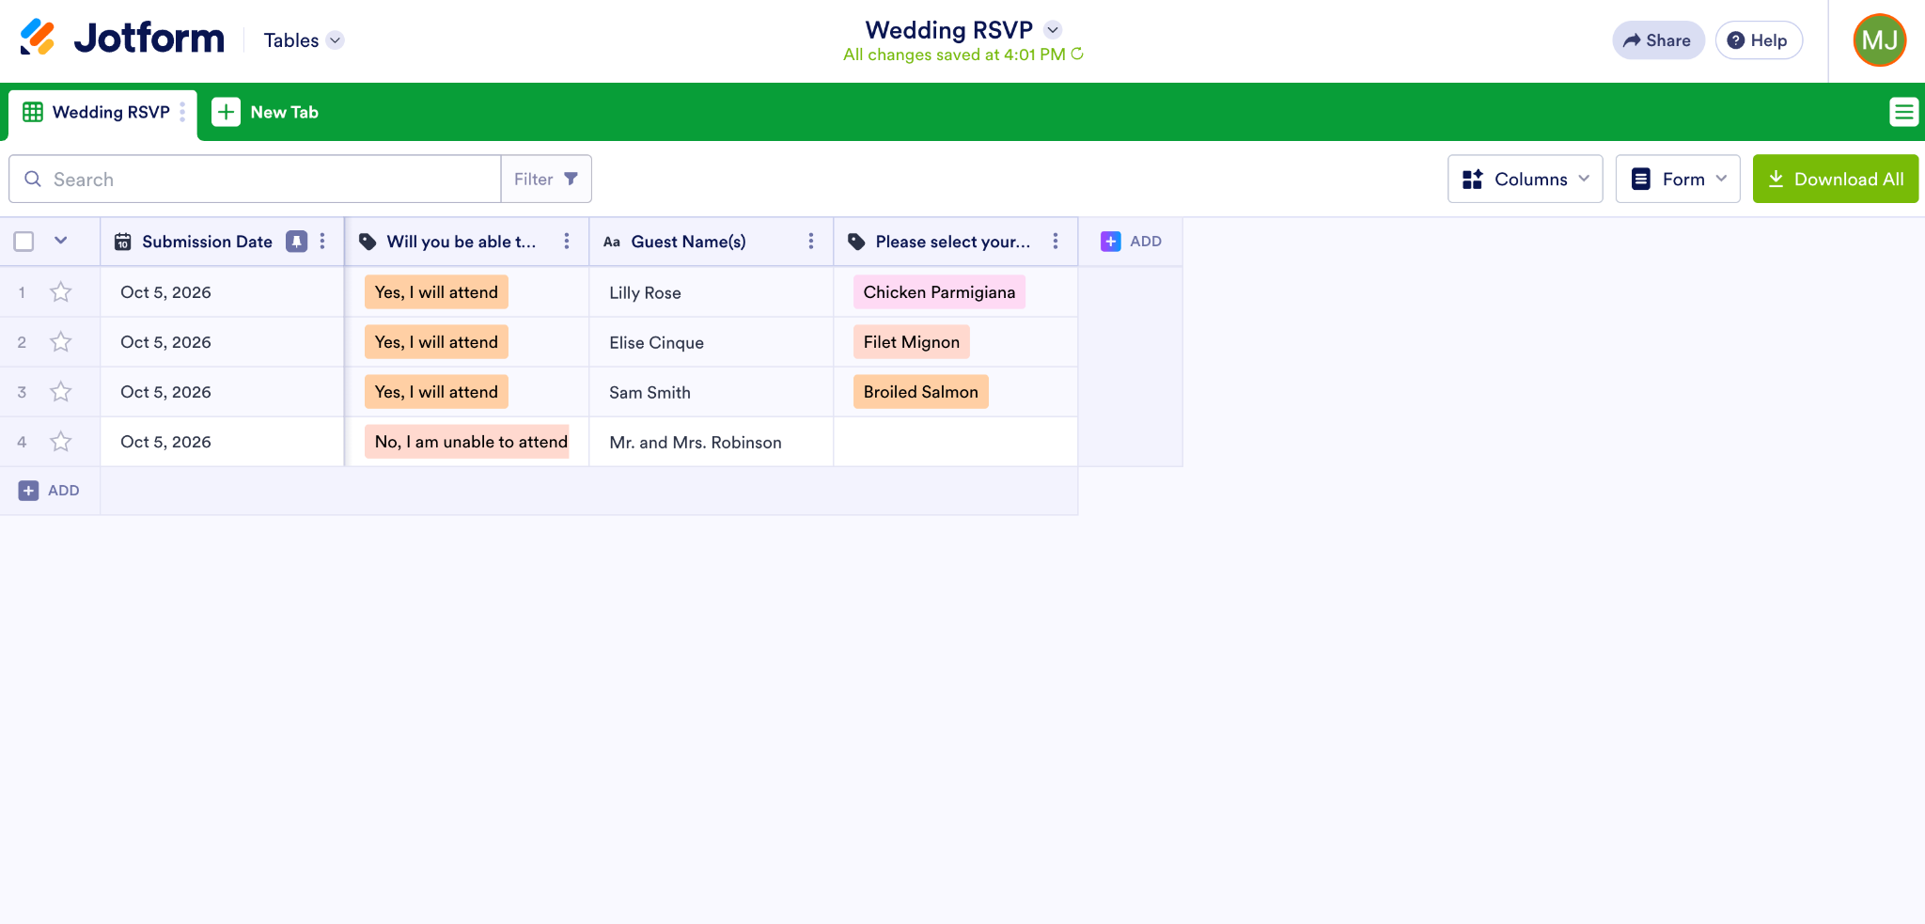Click Sam Smith's 'Yes, I will attend' tag

tap(436, 392)
